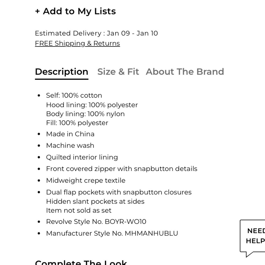Click the Midweight crepe textile item

(x=86, y=180)
